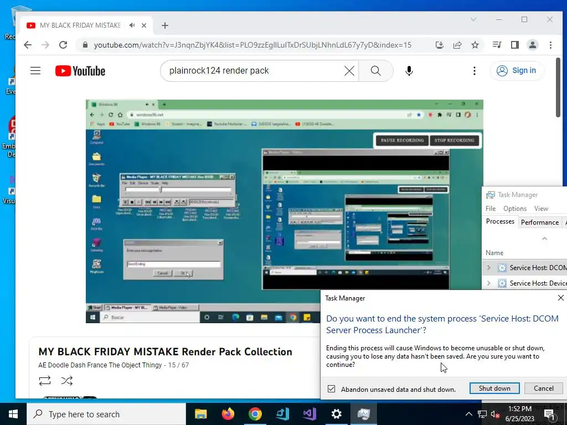Click the playlist title AE Doodle Dash France
Screen dimensions: 567x425
click(100, 365)
